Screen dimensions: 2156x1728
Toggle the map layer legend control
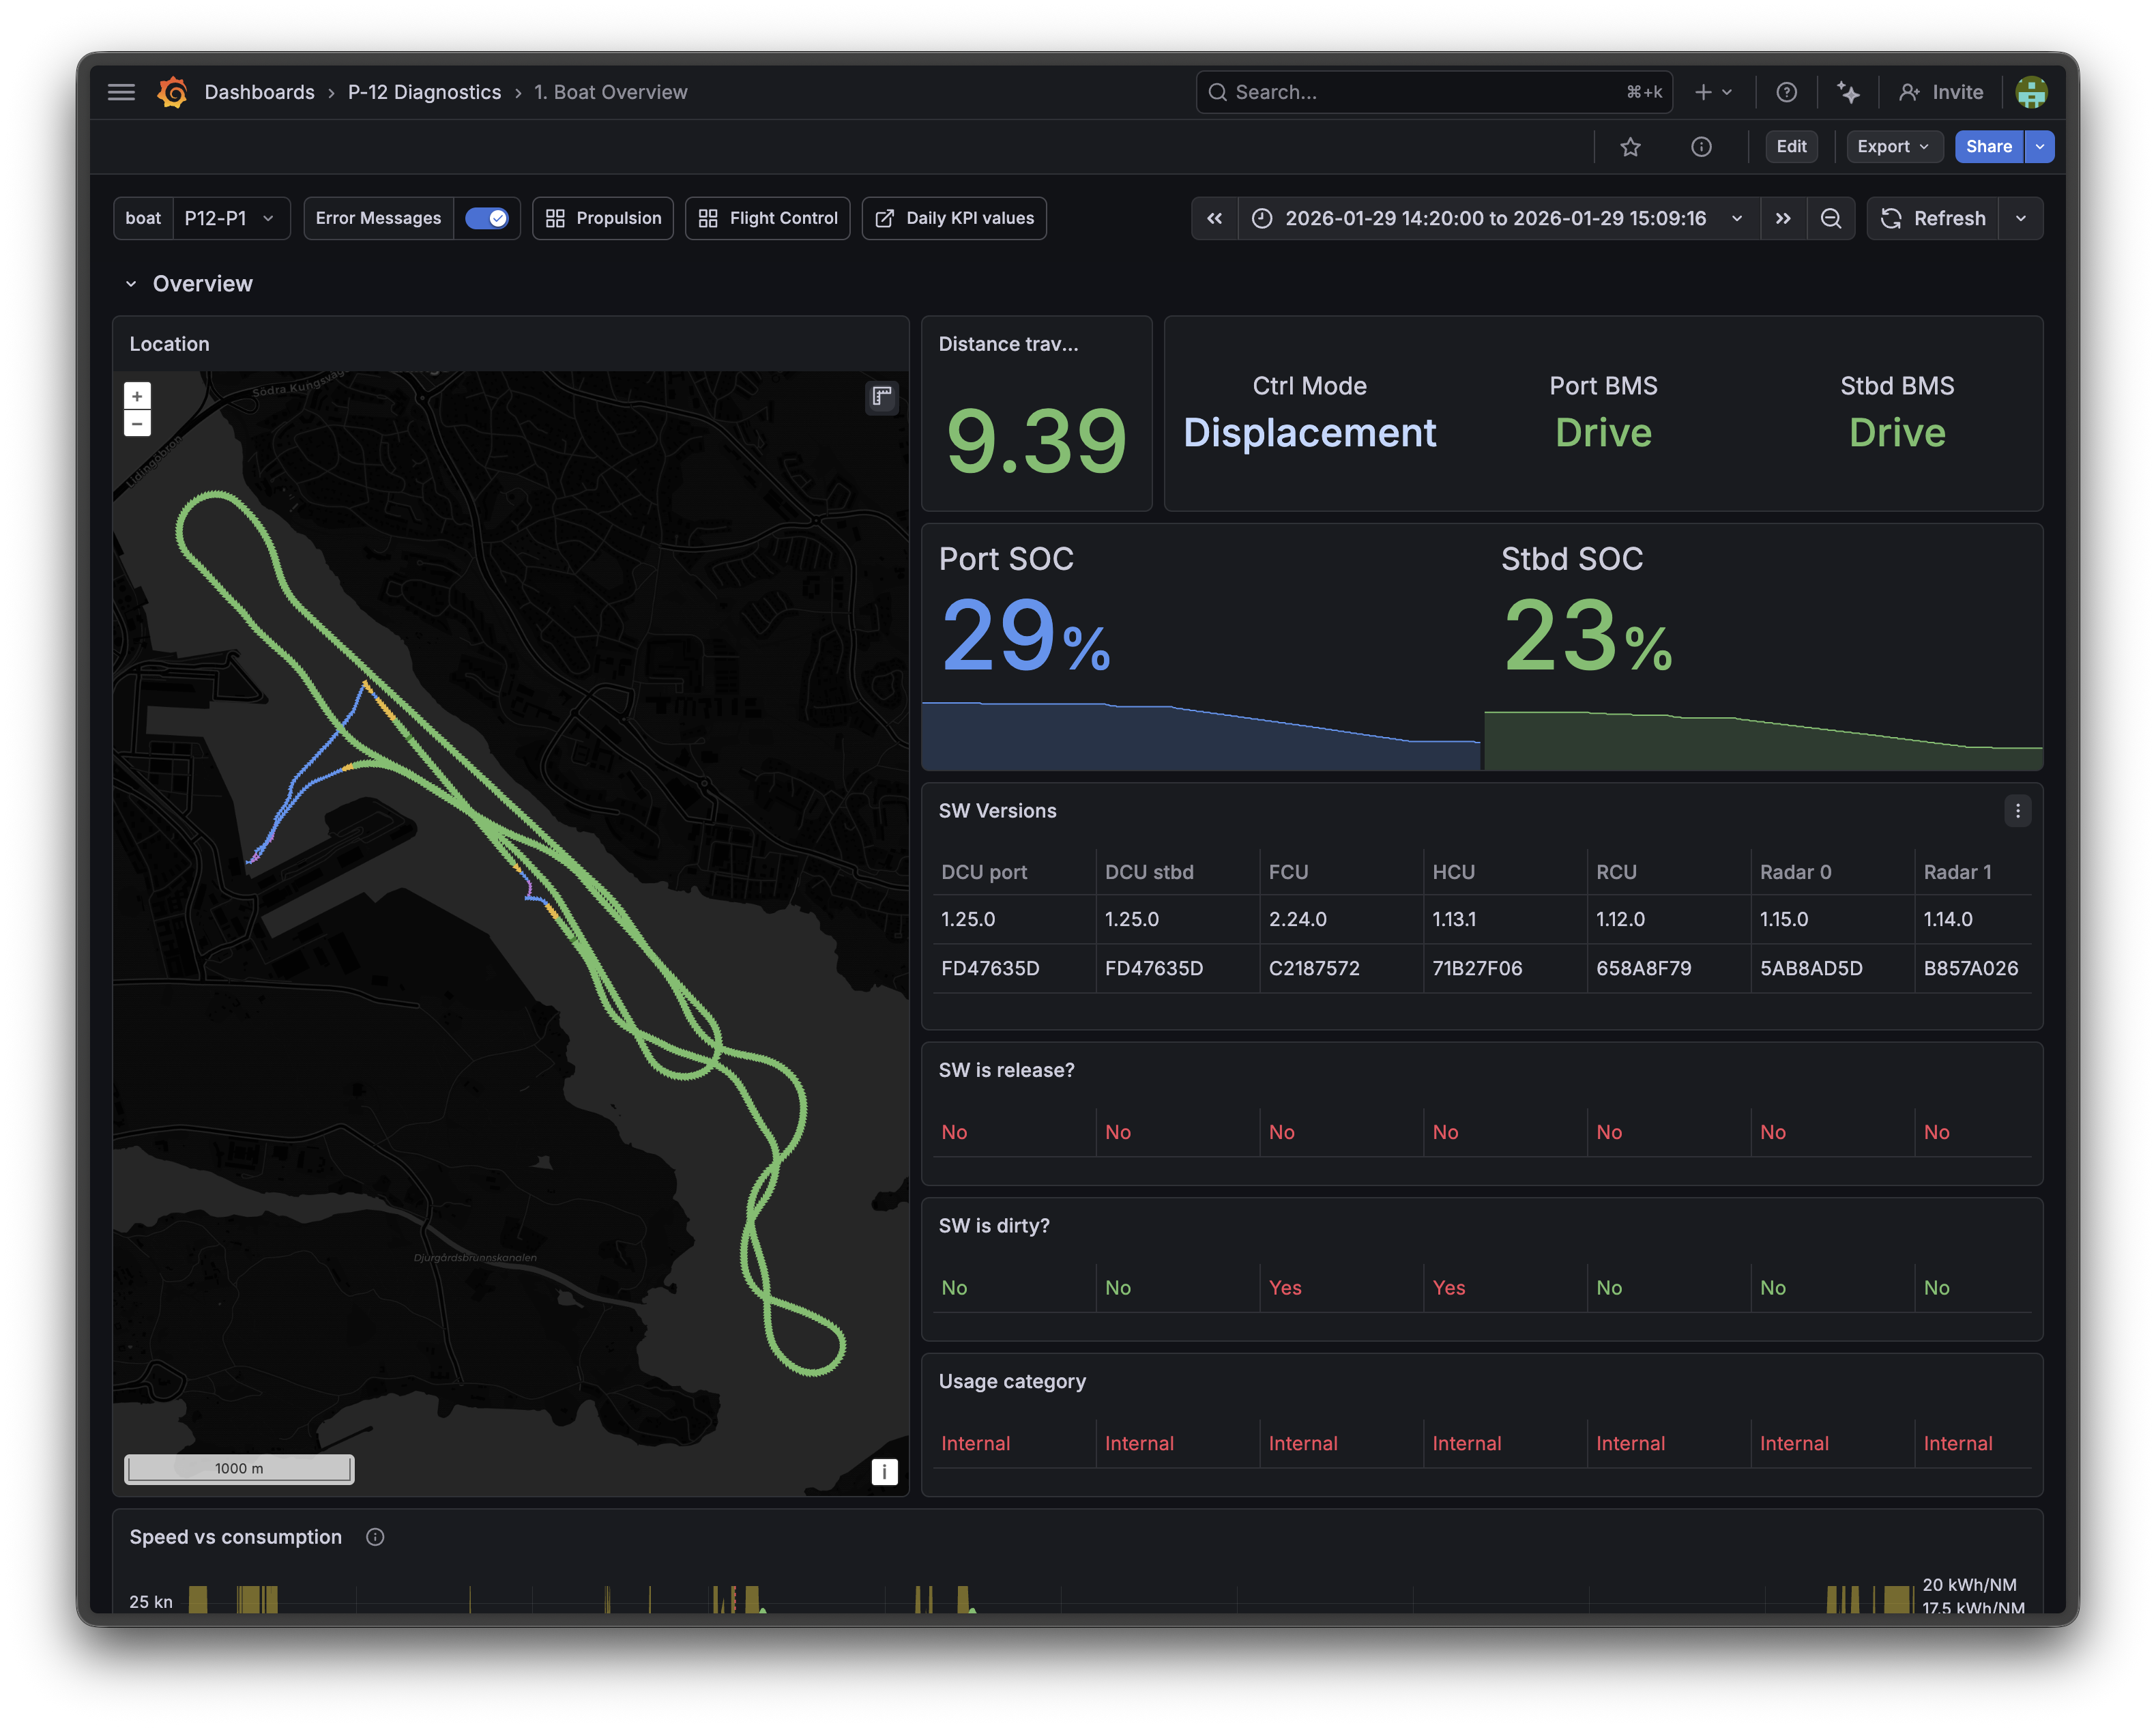881,397
